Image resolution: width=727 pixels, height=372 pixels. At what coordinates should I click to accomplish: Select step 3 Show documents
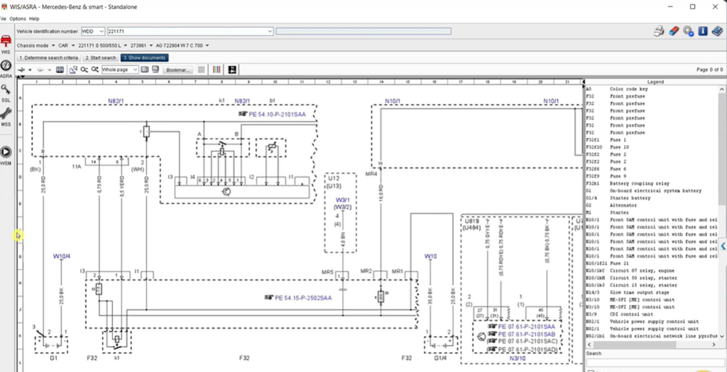point(144,58)
